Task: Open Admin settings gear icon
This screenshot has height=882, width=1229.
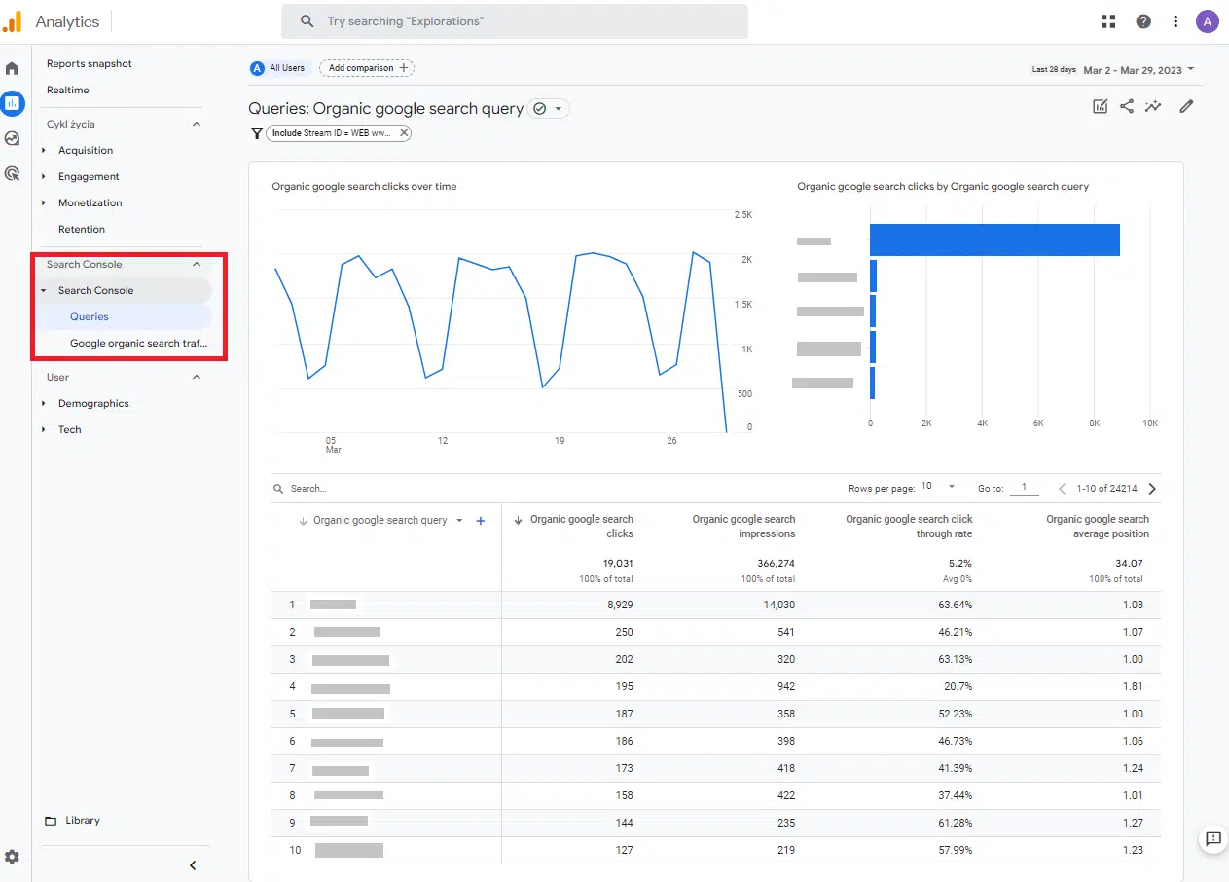Action: coord(12,857)
